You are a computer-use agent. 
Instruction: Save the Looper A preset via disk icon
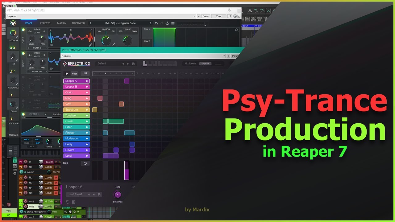pyautogui.click(x=99, y=195)
